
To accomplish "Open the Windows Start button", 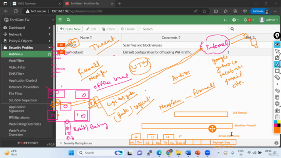I will click(71, 153).
